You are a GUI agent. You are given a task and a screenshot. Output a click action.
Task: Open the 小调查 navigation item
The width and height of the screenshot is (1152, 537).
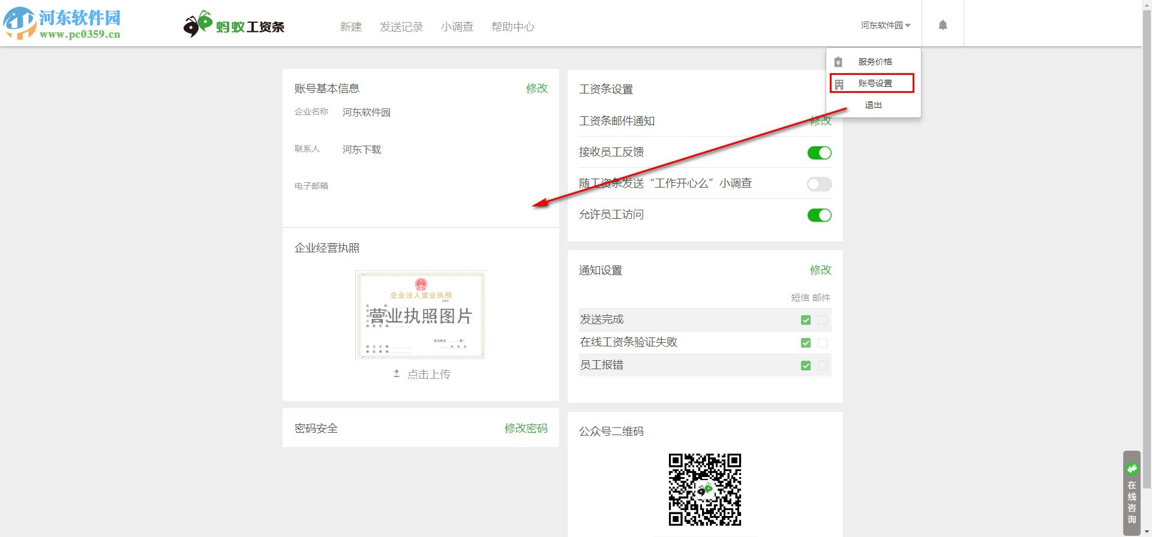(457, 27)
